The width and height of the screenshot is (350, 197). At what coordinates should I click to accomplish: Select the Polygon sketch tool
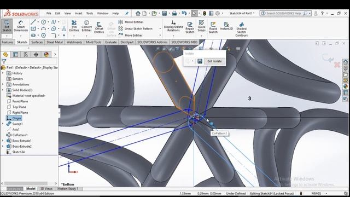tap(44, 35)
